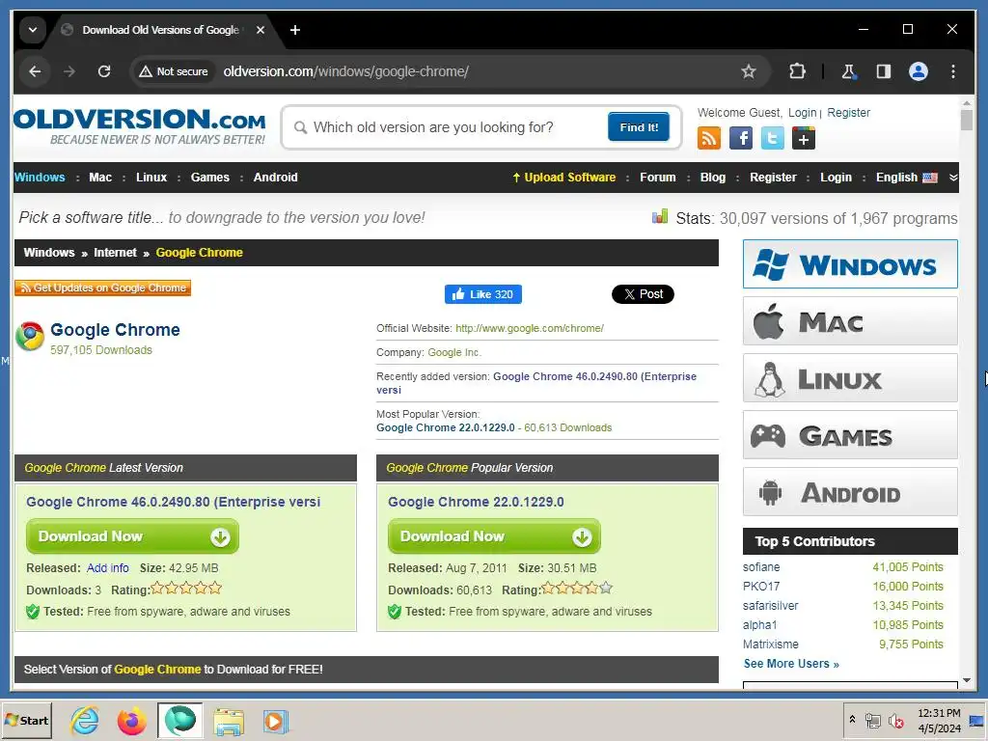Viewport: 988px width, 741px height.
Task: Open the File Explorer taskbar icon
Action: [228, 721]
